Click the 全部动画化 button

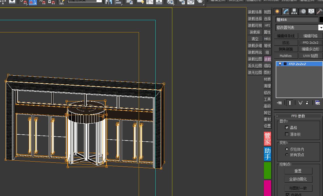pos(298,179)
